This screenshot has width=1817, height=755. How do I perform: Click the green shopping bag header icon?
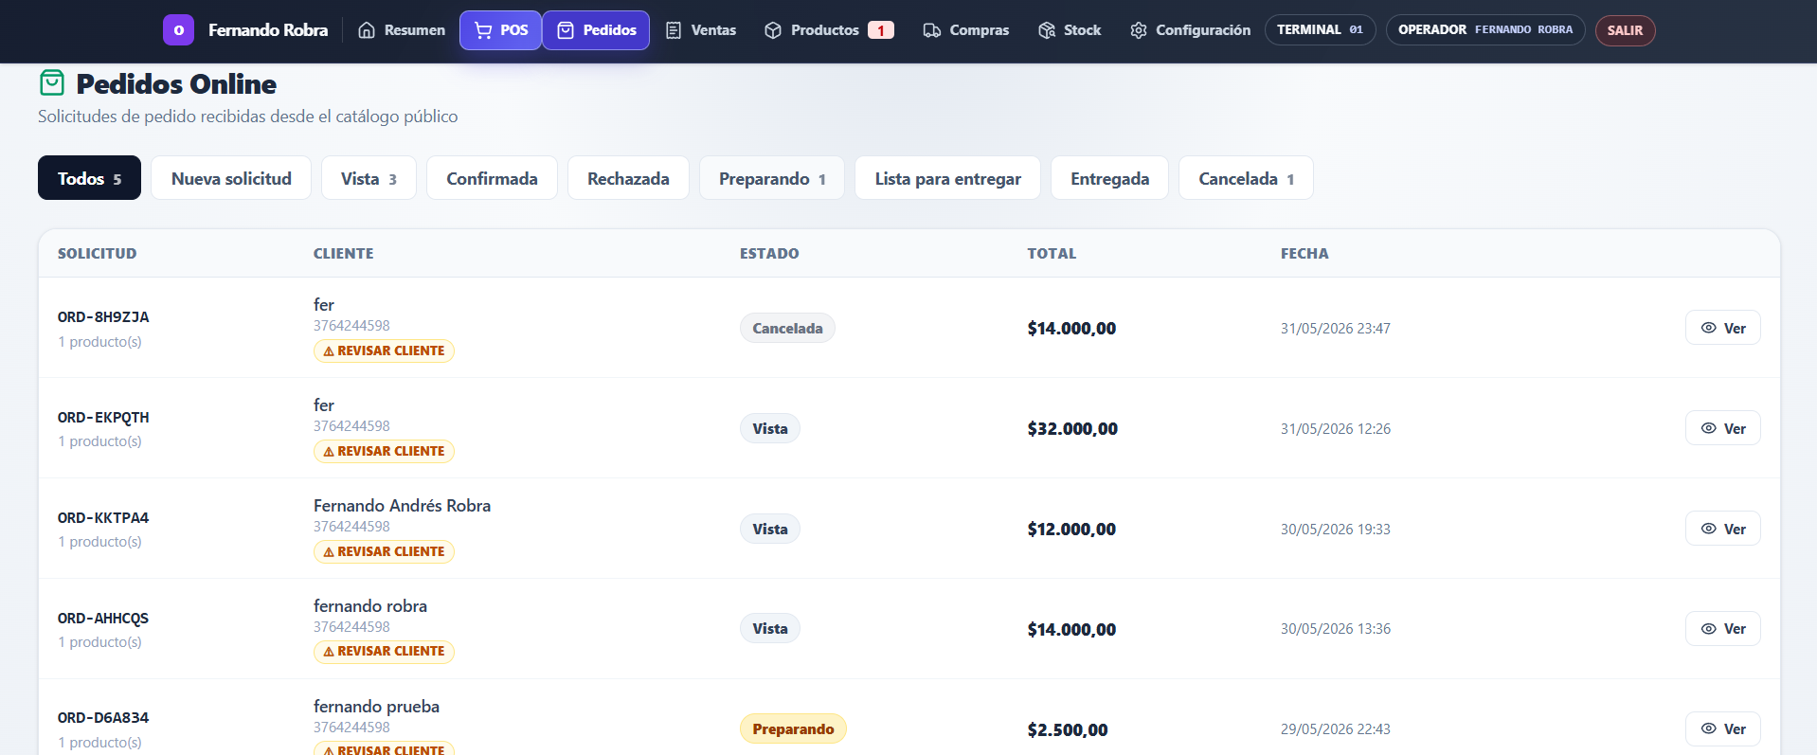[52, 83]
